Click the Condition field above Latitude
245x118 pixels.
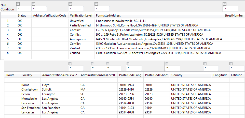(x=237, y=68)
